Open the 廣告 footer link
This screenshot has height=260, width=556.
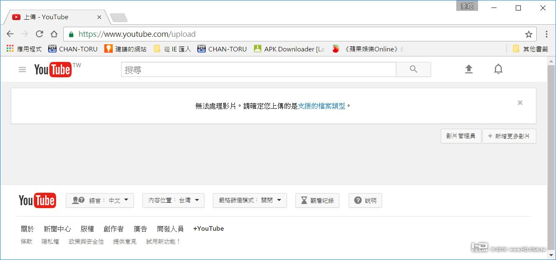point(140,229)
